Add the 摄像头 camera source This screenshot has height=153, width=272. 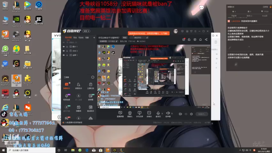130,114
